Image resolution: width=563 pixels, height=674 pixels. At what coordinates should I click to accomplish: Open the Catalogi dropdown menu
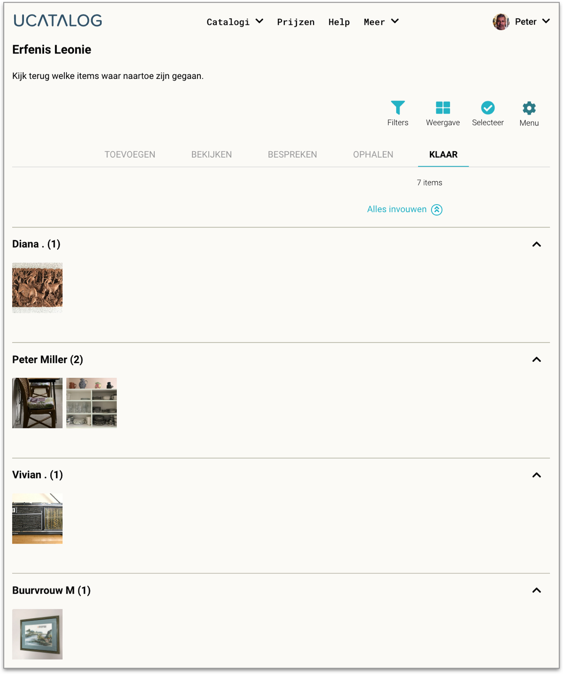point(235,22)
